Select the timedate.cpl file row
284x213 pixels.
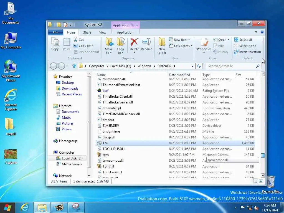click(175, 108)
